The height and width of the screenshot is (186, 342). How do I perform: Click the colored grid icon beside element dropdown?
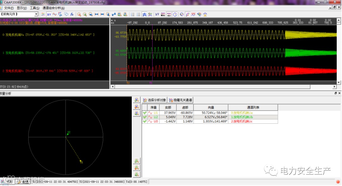tap(43, 14)
